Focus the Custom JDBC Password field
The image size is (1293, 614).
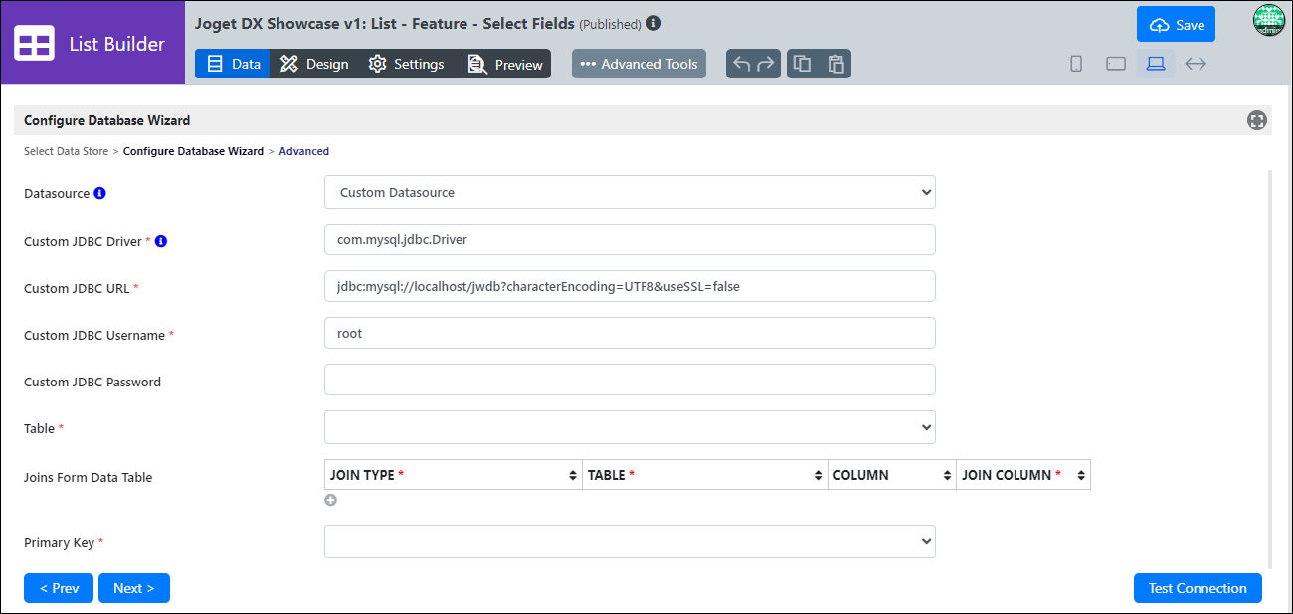click(x=630, y=380)
